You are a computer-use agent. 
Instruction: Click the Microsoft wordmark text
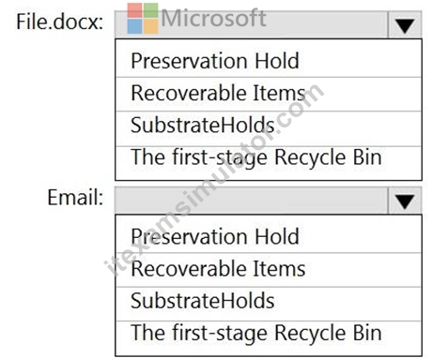[x=213, y=18]
